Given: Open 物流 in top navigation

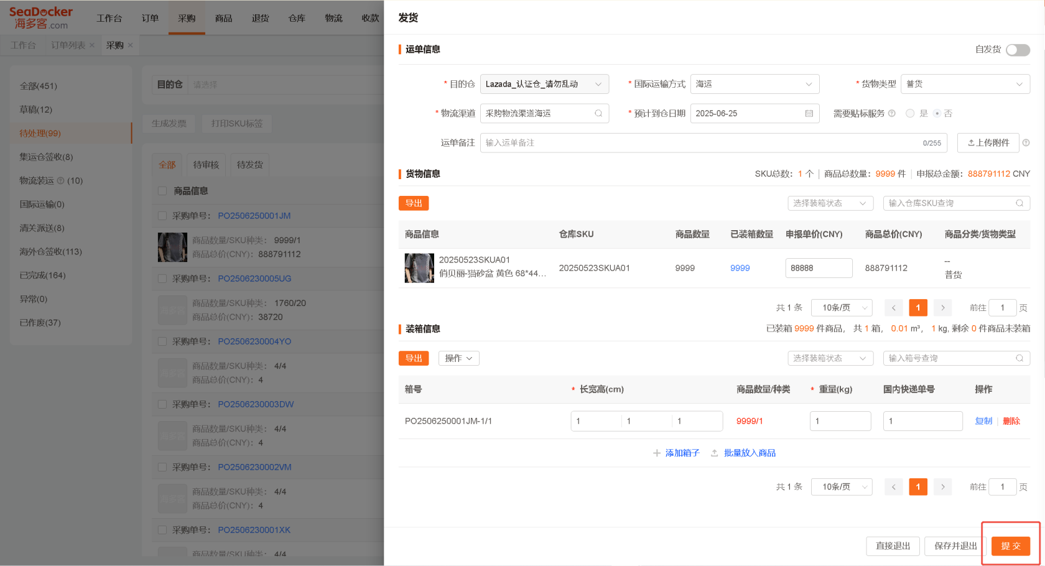Looking at the screenshot, I should click(x=333, y=18).
